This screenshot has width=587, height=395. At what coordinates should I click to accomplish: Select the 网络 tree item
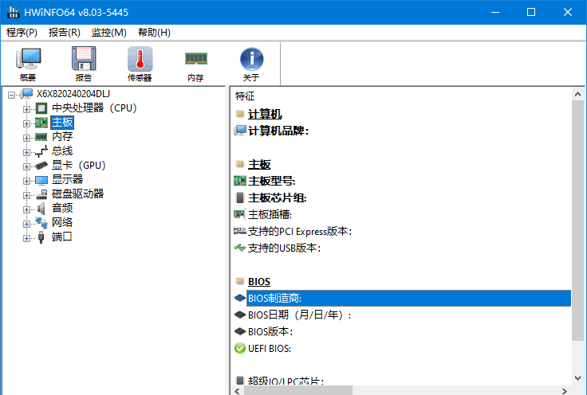[x=62, y=222]
